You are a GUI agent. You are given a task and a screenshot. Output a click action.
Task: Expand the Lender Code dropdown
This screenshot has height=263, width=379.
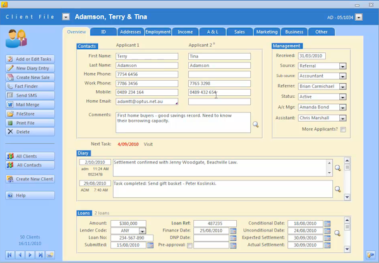click(x=142, y=231)
